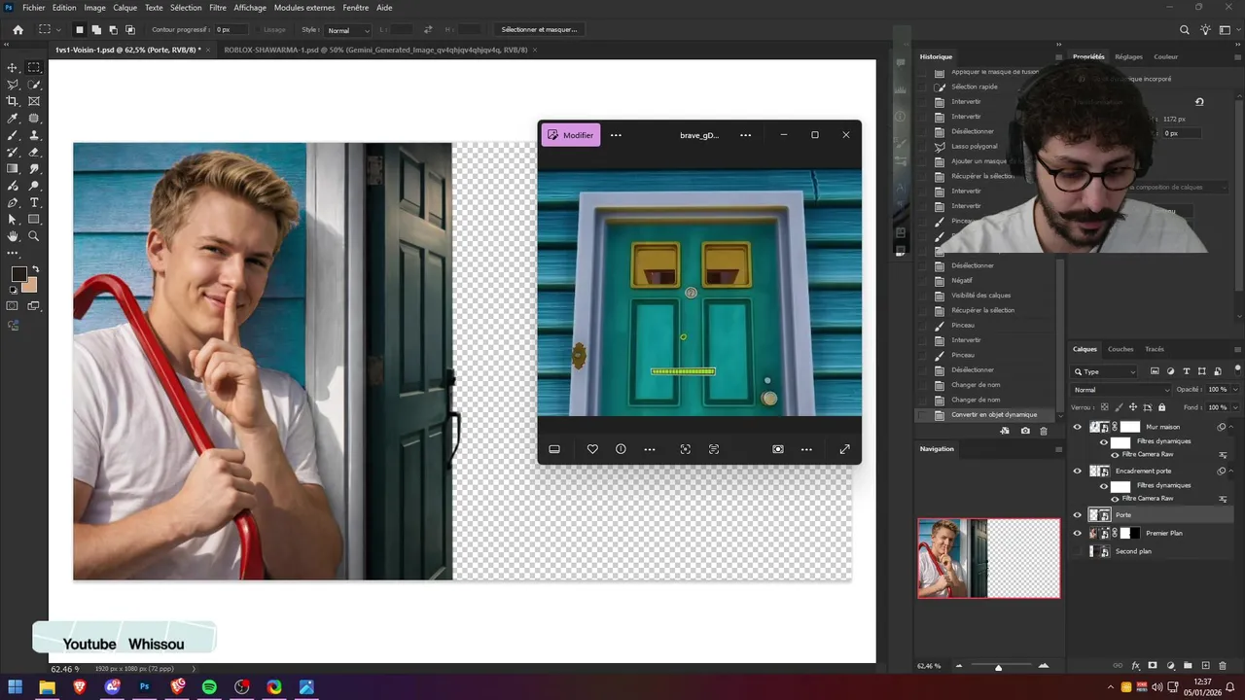Screen dimensions: 1245x700
Task: Click the background color swatch
Action: click(x=31, y=285)
